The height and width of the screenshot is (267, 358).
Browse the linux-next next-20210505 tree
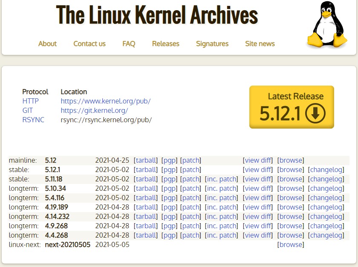[x=290, y=244]
